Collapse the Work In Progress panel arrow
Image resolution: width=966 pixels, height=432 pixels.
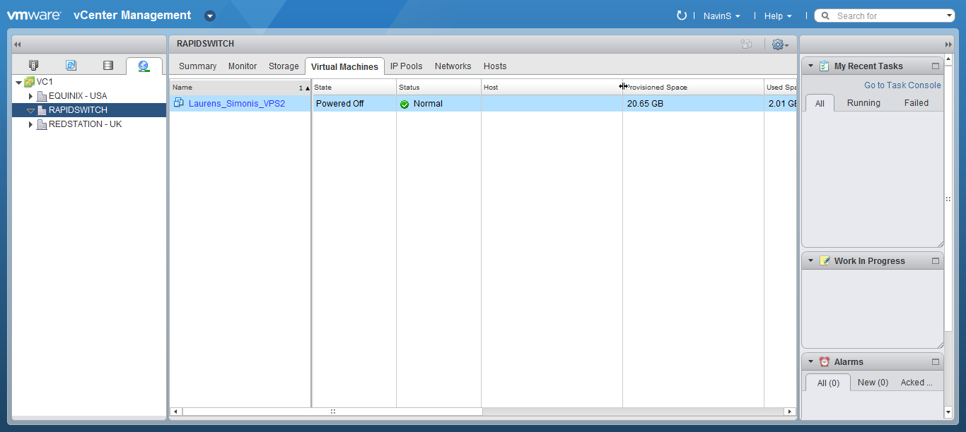click(x=810, y=260)
